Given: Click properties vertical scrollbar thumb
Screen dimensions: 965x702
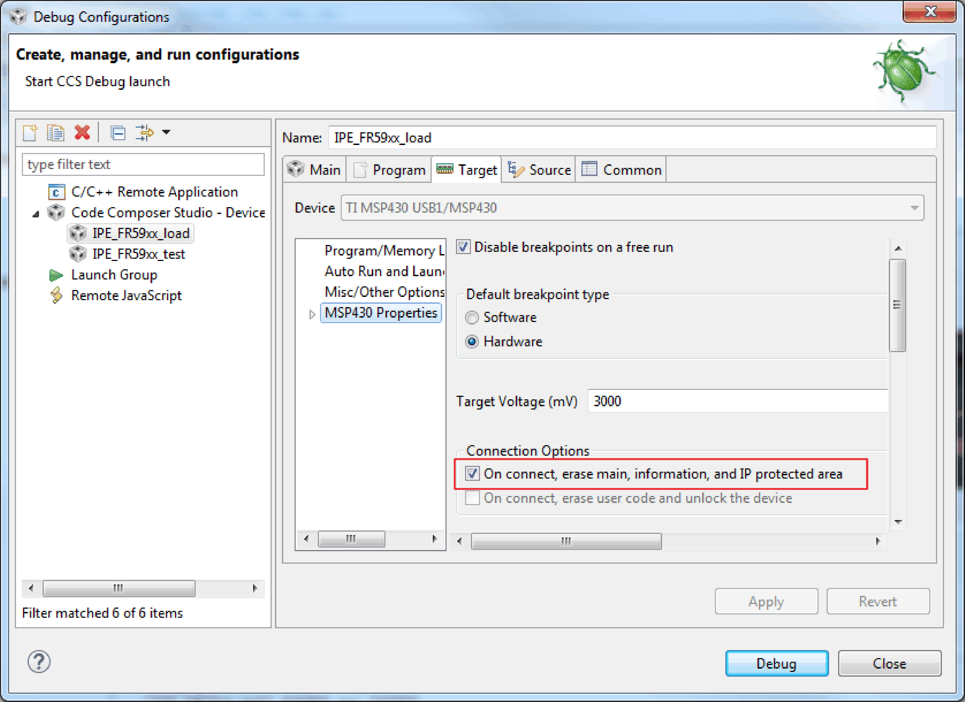Looking at the screenshot, I should pyautogui.click(x=898, y=305).
